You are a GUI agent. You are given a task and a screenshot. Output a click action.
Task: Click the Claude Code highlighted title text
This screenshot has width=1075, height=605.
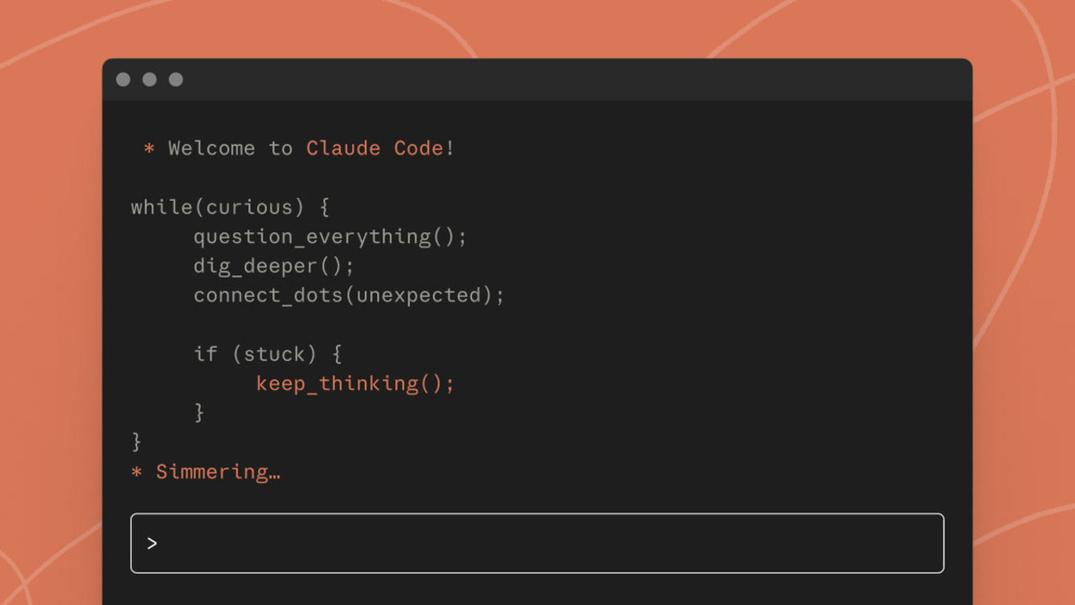point(374,148)
